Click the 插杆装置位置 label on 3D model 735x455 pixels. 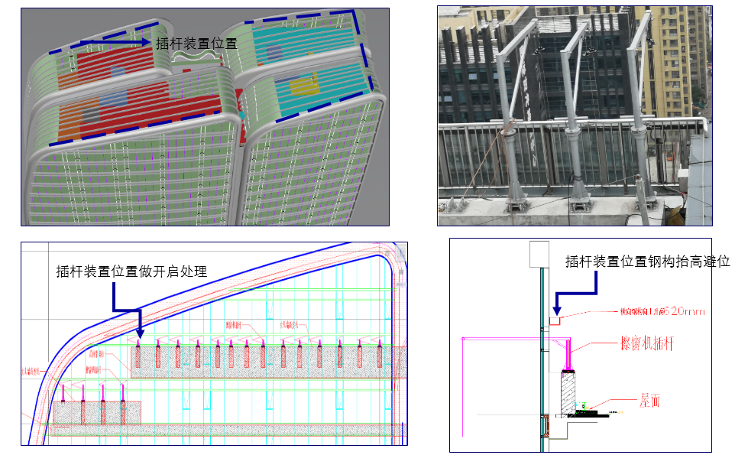(196, 44)
